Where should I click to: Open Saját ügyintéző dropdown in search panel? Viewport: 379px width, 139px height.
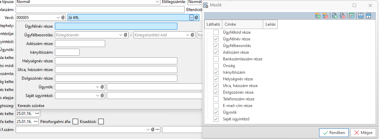point(97,96)
